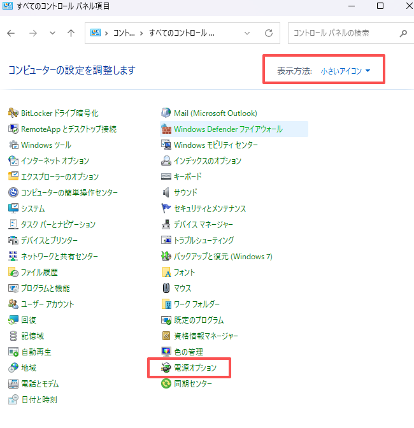Open the インデックスのオプション icon

[x=166, y=160]
